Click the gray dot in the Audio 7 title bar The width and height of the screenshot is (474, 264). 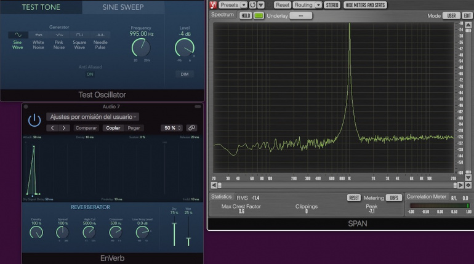click(26, 106)
